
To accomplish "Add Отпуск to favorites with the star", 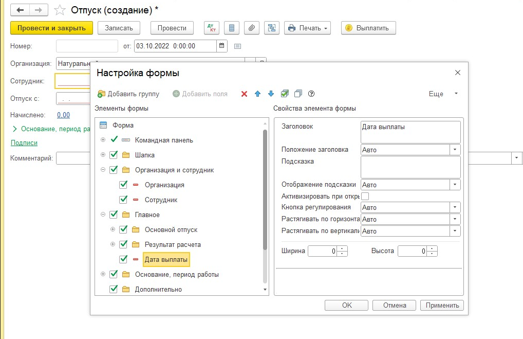I will pos(60,10).
